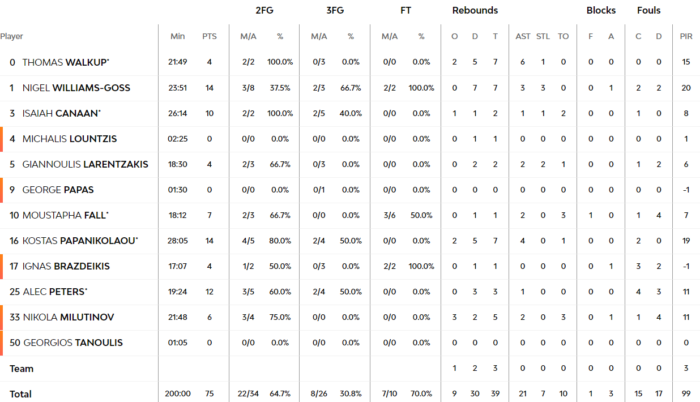Screen dimensions: 700x402
Task: Click the orange marker beside Michalis Lountzis
Action: pyautogui.click(x=2, y=139)
